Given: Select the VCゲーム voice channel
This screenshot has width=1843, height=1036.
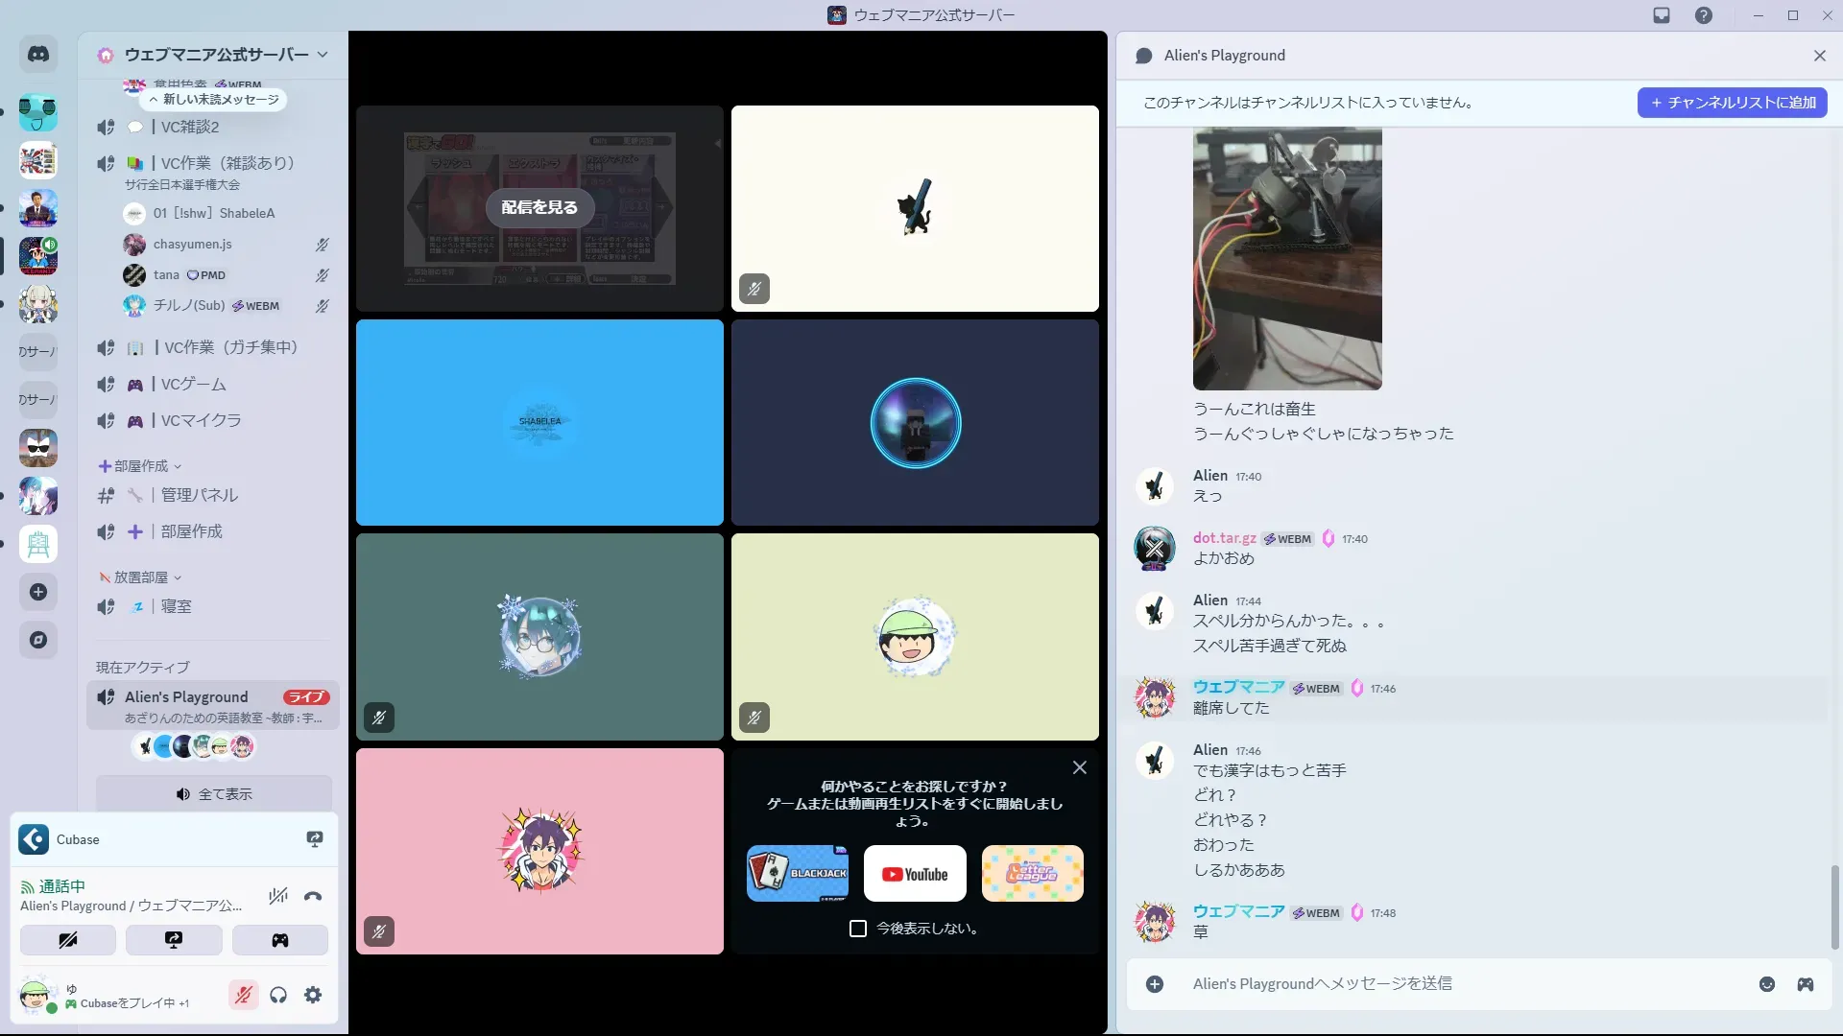Looking at the screenshot, I should (193, 384).
